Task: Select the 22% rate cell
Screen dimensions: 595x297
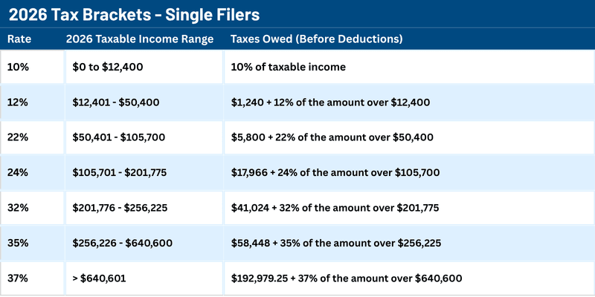Action: 18,137
